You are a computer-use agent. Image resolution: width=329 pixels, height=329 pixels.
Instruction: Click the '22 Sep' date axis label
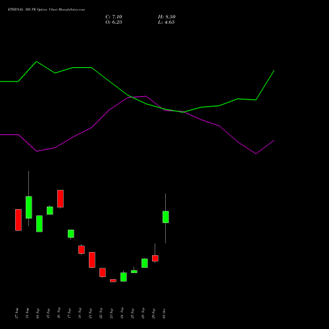[x=101, y=313]
